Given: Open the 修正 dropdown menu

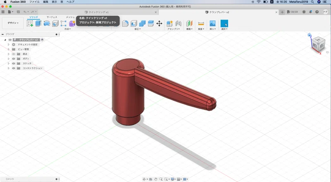Looking at the screenshot, I should click(137, 29).
